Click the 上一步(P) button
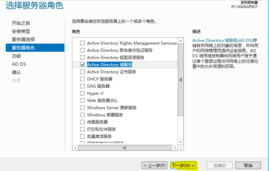Image resolution: width=269 pixels, height=171 pixels. [155, 165]
